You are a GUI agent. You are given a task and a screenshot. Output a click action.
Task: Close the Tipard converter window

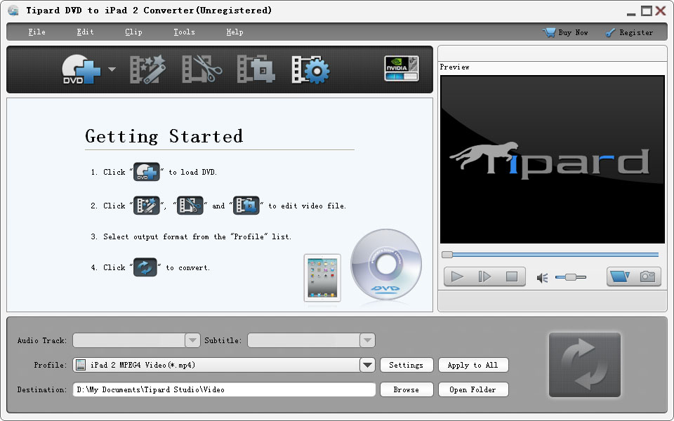click(x=661, y=11)
